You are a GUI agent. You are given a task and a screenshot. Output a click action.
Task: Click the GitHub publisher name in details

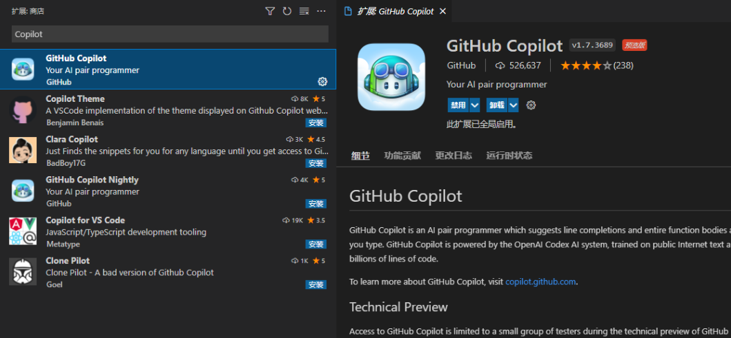(x=461, y=65)
